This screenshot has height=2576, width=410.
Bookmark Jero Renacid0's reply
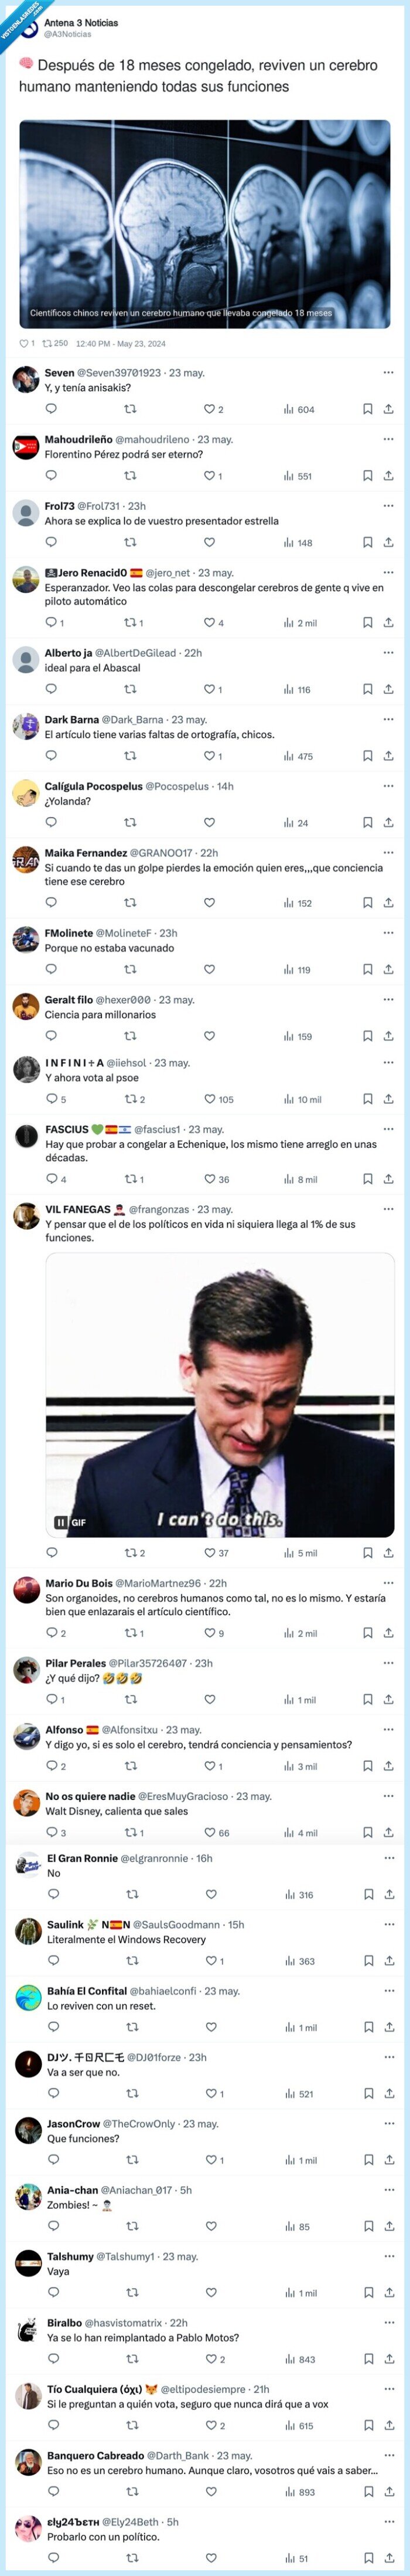[367, 622]
